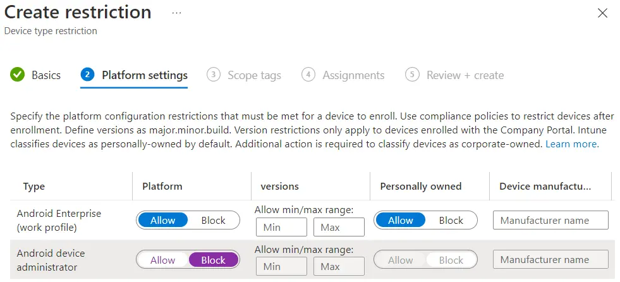Image resolution: width=620 pixels, height=282 pixels.
Task: Click the ellipsis next to Create restriction
Action: tap(176, 13)
